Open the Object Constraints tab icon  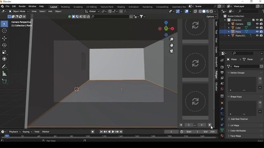(x=222, y=125)
